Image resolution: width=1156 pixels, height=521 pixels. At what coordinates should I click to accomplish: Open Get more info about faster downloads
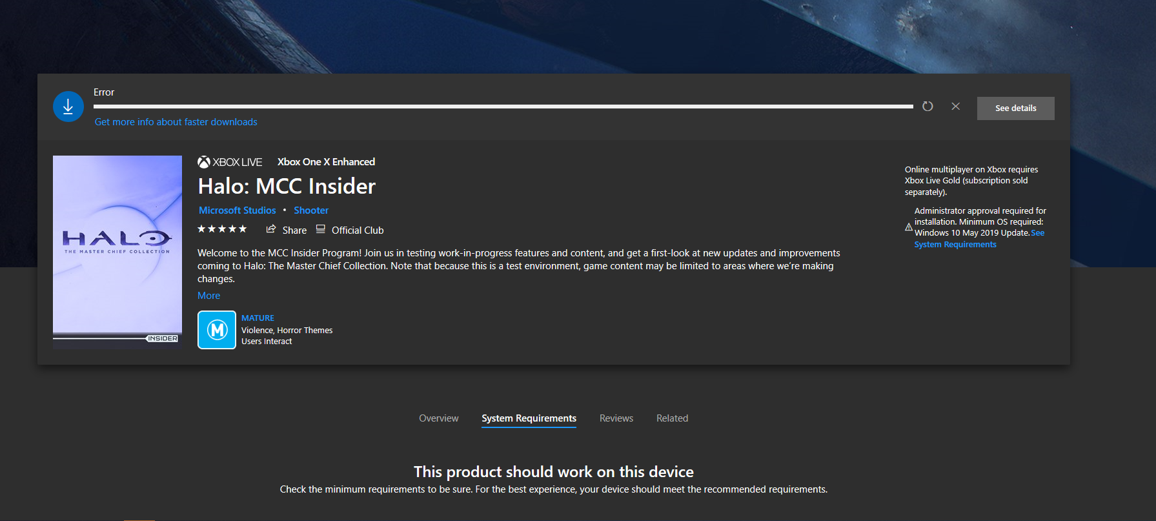(x=176, y=122)
